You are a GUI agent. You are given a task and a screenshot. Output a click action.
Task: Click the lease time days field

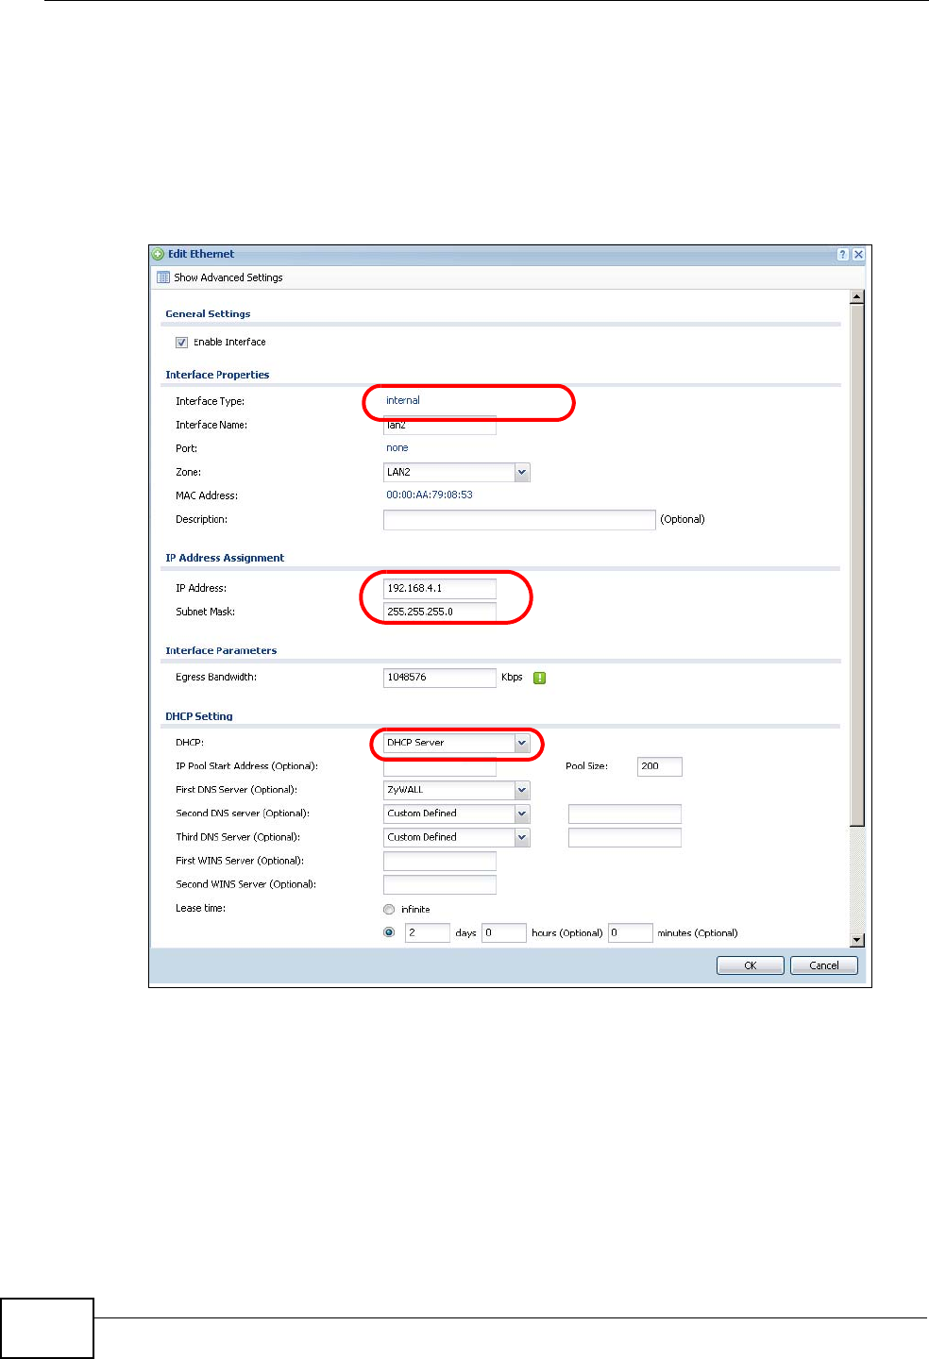pos(428,932)
